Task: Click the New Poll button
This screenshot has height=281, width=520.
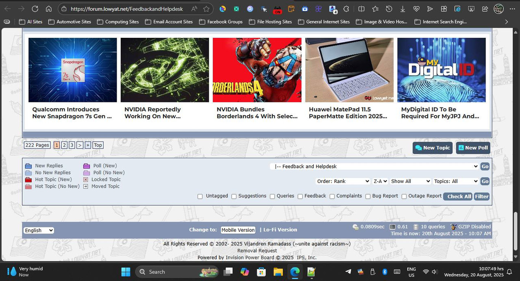Action: point(473,148)
